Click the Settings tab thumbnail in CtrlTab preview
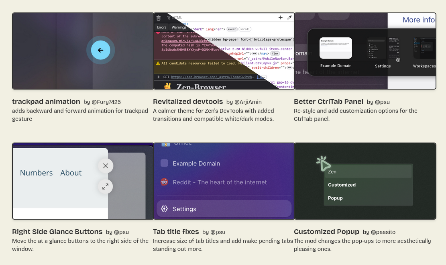This screenshot has height=265, width=446. click(383, 48)
